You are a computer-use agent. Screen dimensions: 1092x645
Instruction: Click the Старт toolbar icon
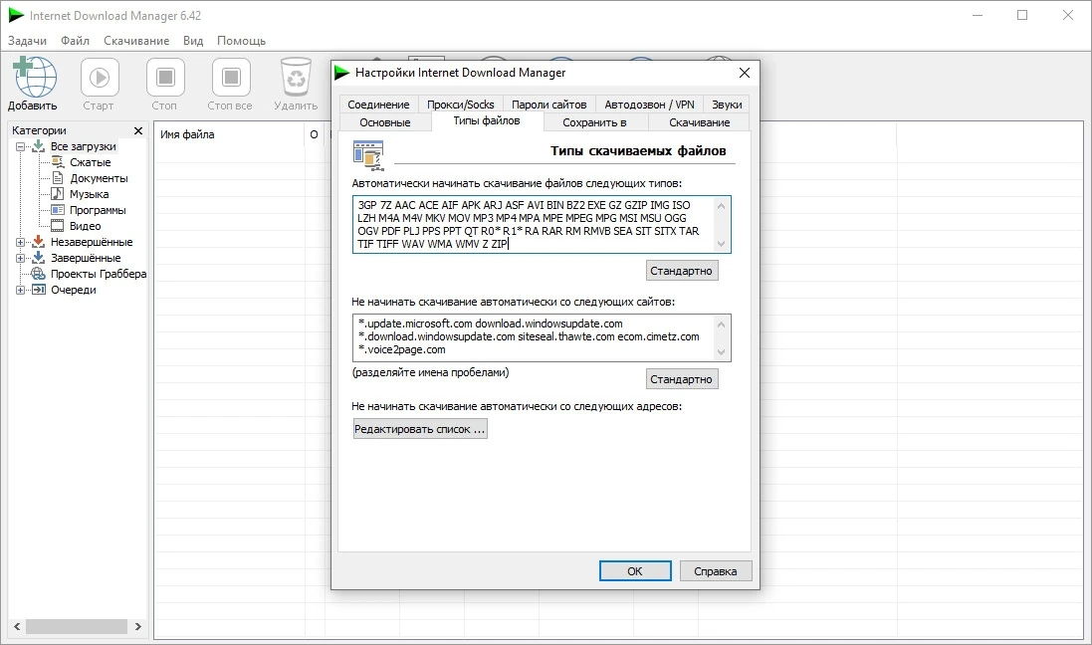click(100, 77)
